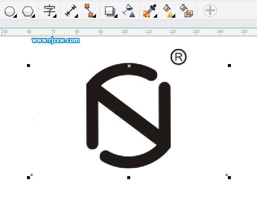The width and height of the screenshot is (257, 201).
Task: Select the Color Eyedropper tool
Action: pos(150,11)
